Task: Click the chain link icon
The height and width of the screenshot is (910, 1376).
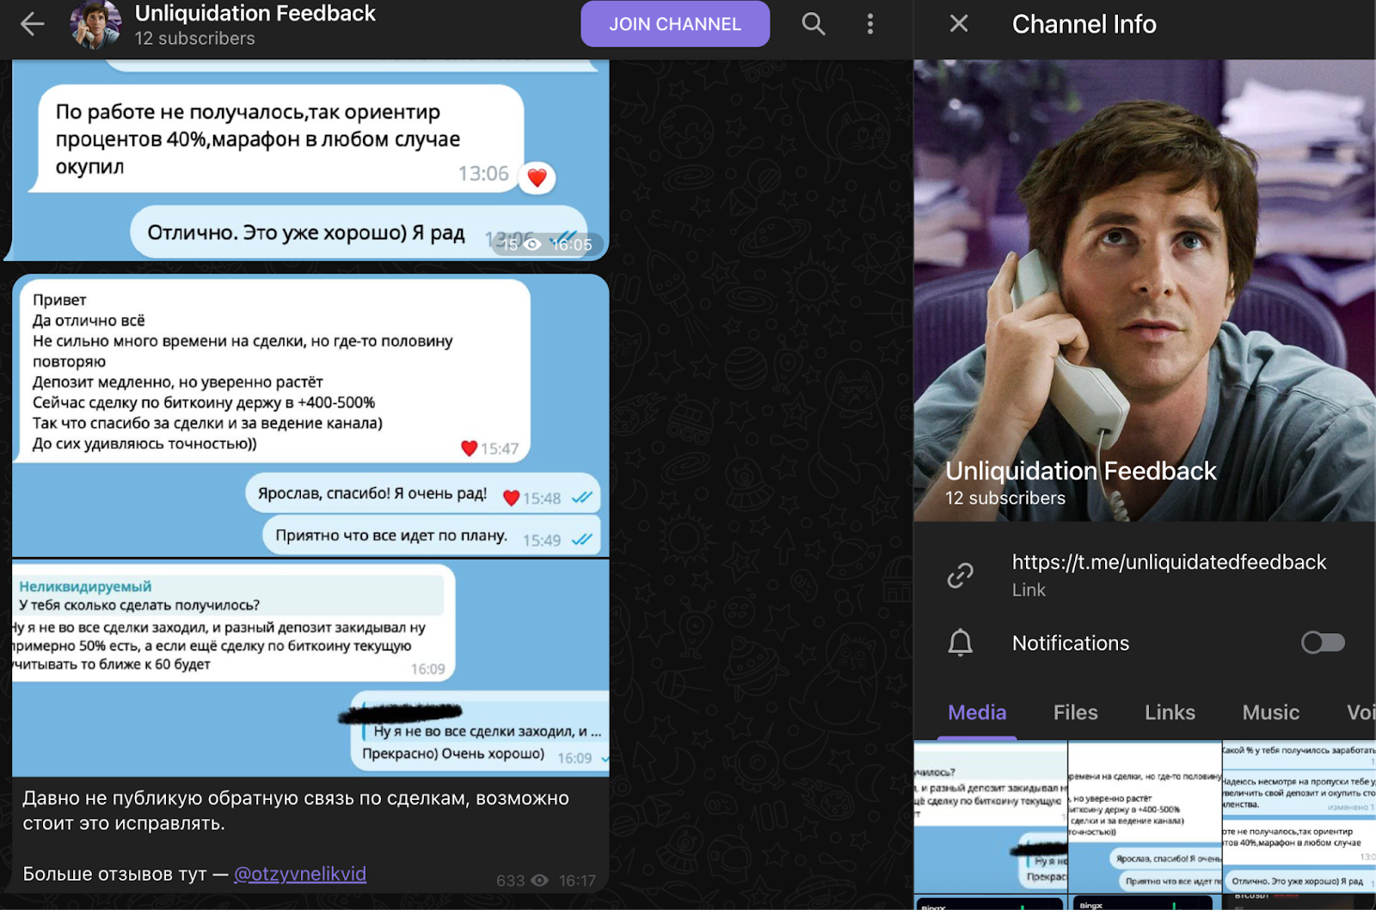Action: click(960, 575)
